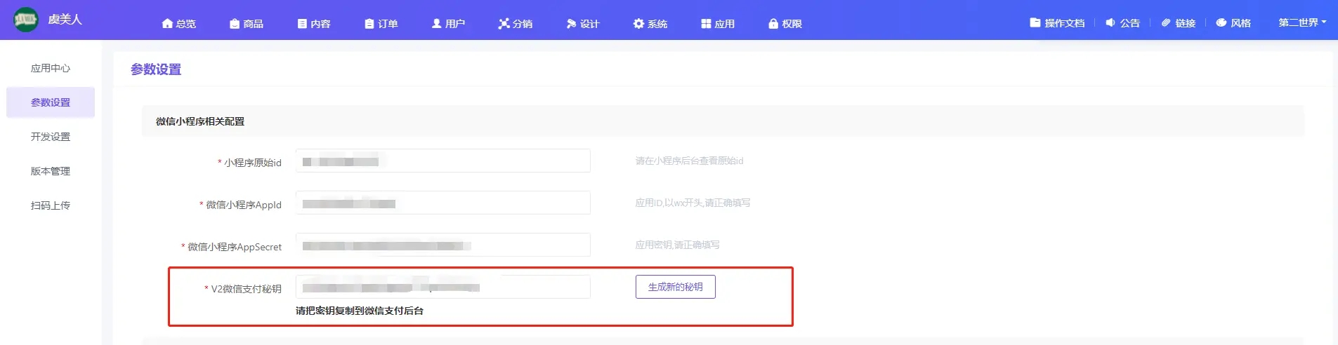
Task: Go to 内容 in top navigation
Action: point(314,24)
